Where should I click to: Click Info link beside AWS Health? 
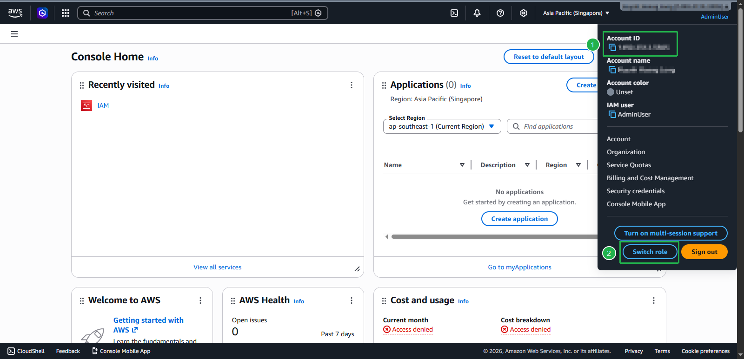coord(299,301)
